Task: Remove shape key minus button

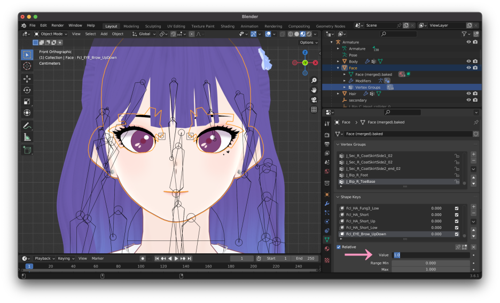Action: point(473,213)
